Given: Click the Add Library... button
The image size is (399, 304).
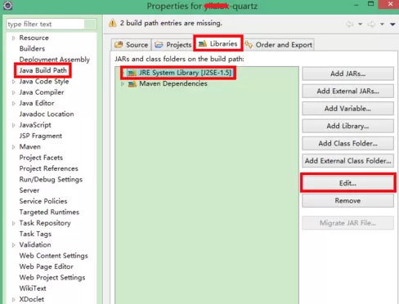Looking at the screenshot, I should pos(347,126).
